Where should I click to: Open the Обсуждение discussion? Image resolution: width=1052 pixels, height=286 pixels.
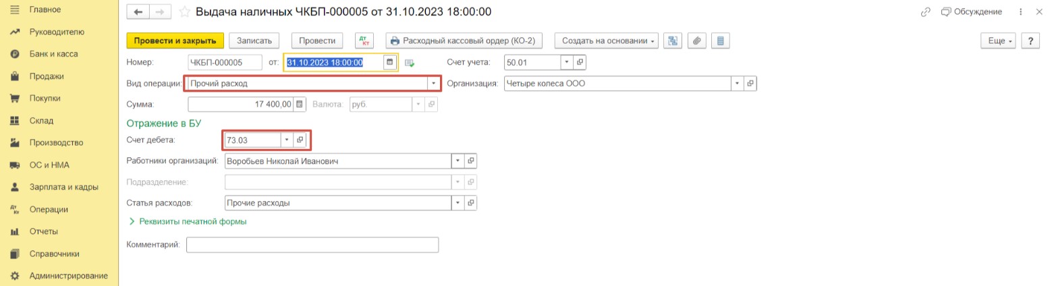[971, 12]
